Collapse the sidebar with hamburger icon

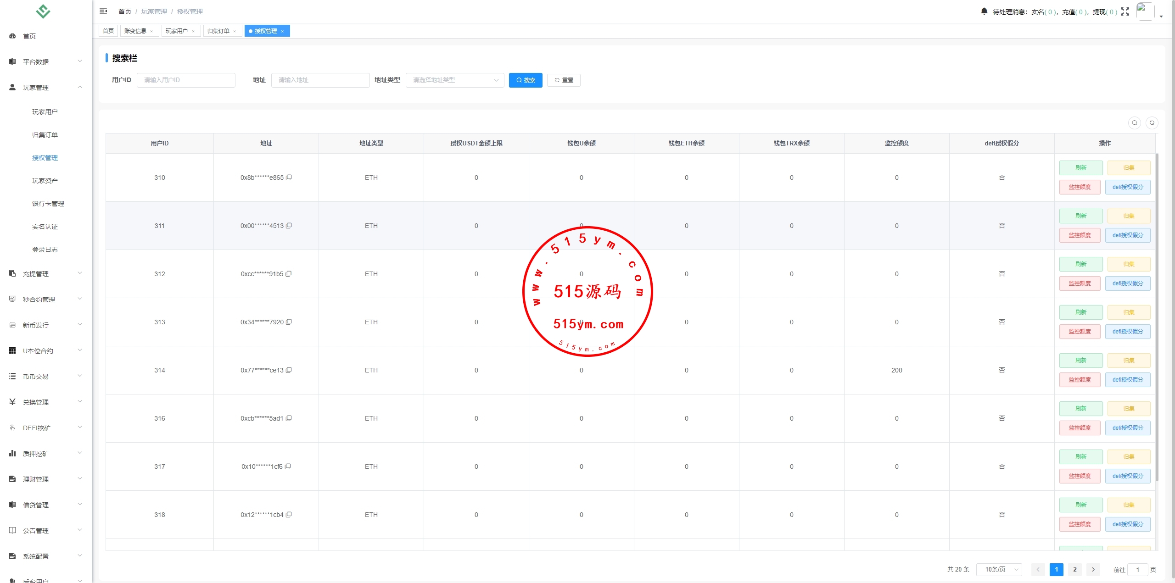click(103, 11)
